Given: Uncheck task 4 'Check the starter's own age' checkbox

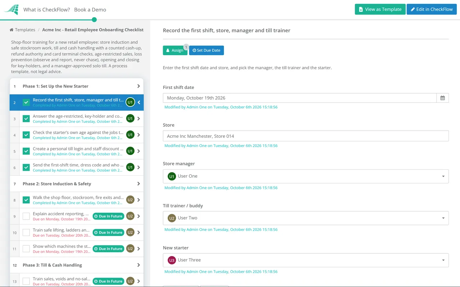Looking at the screenshot, I should (x=26, y=135).
